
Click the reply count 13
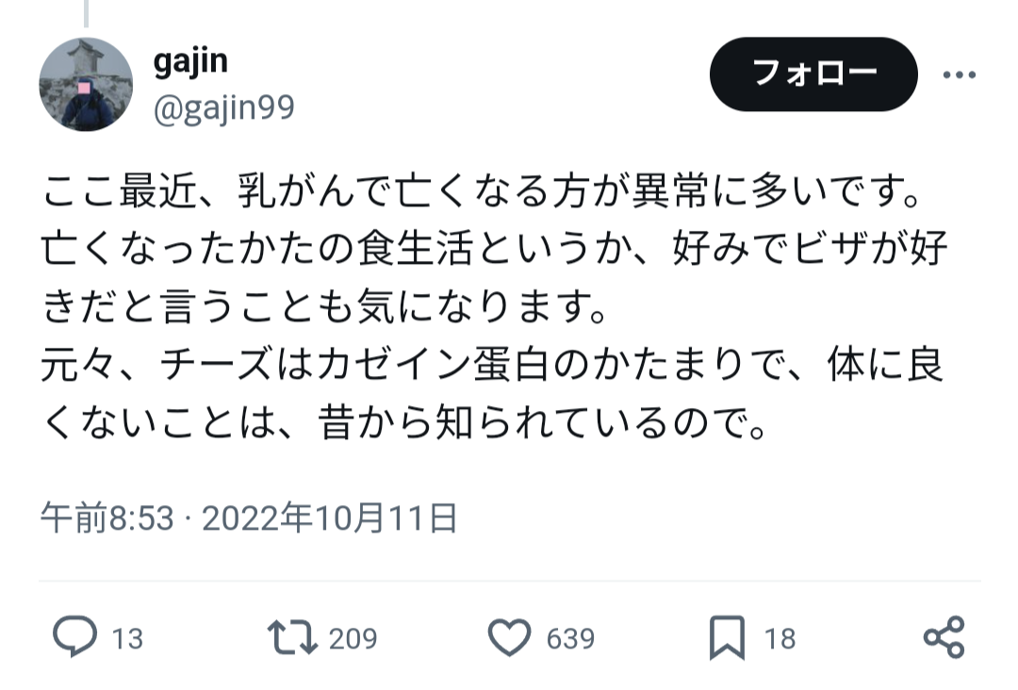click(x=127, y=639)
